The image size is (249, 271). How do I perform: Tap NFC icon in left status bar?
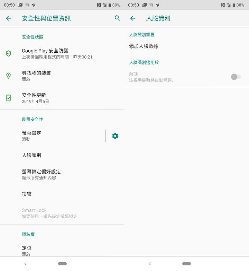tap(99, 5)
